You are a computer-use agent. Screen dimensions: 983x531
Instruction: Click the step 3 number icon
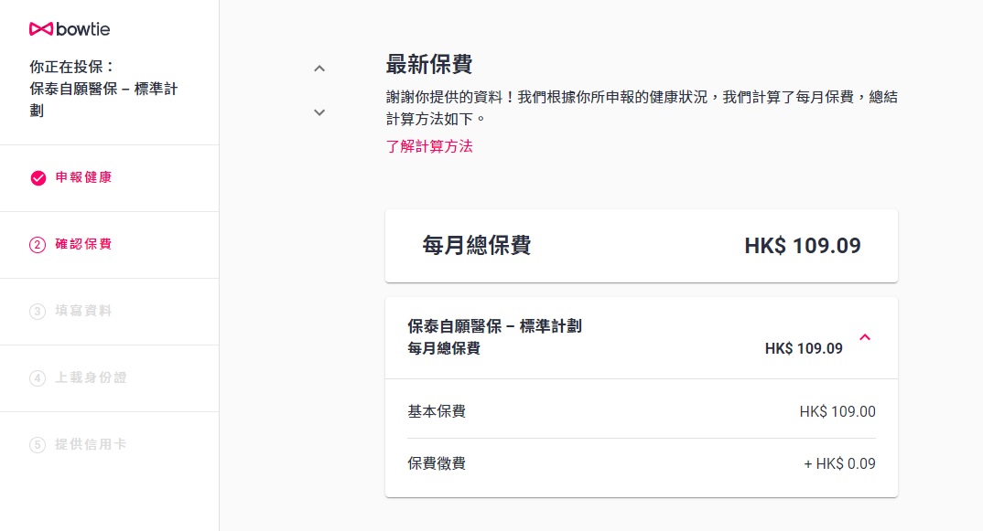[38, 312]
